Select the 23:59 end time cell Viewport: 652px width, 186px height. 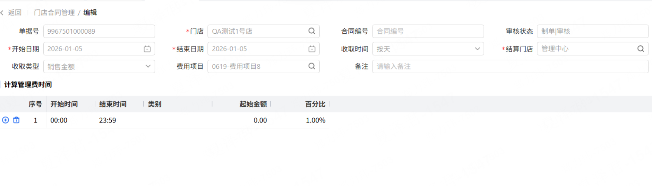pyautogui.click(x=108, y=120)
